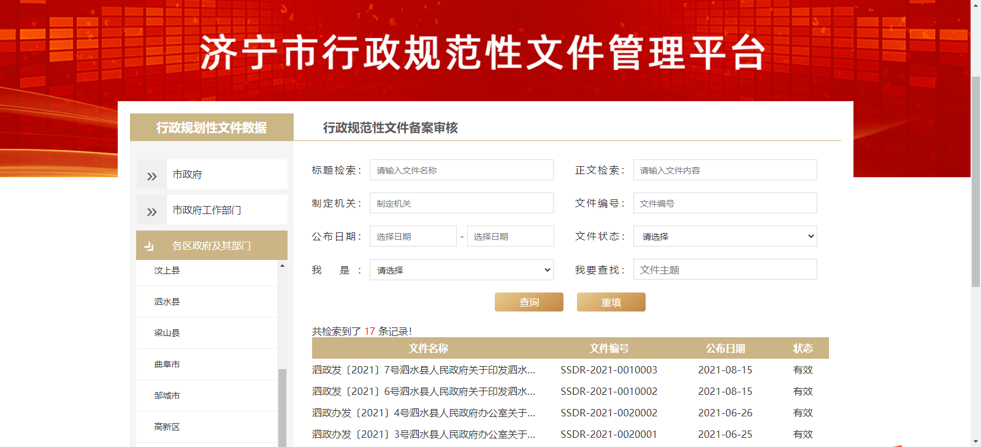Click the 公布日期 start date field
981x447 pixels.
413,236
